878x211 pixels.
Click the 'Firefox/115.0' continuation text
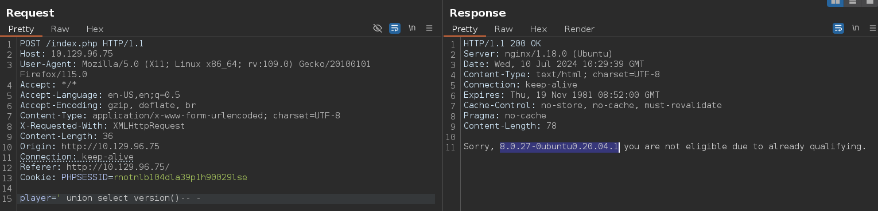(53, 74)
